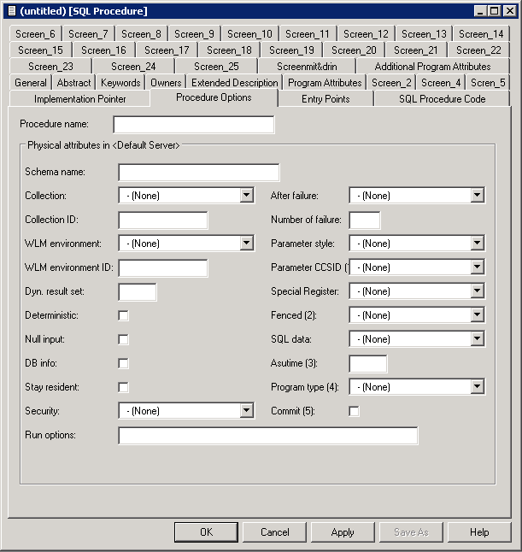This screenshot has width=522, height=552.
Task: Click the Apply button
Action: click(x=342, y=532)
